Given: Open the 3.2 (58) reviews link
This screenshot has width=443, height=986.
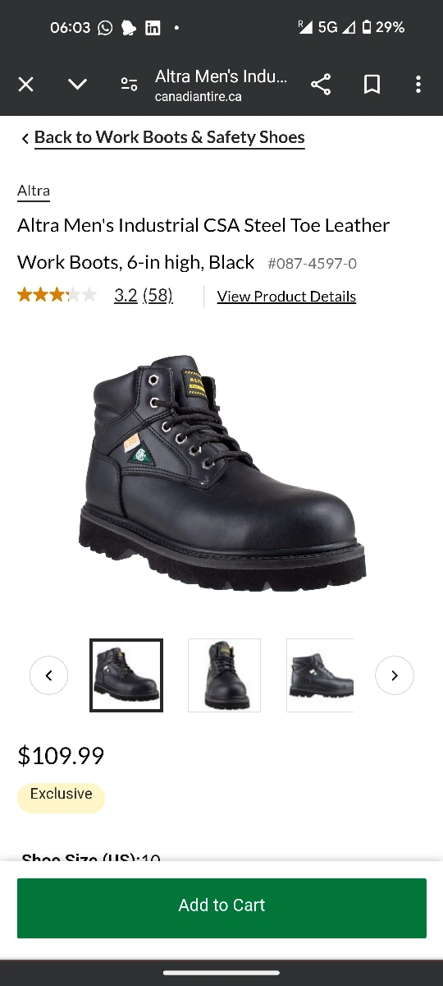Looking at the screenshot, I should (144, 296).
